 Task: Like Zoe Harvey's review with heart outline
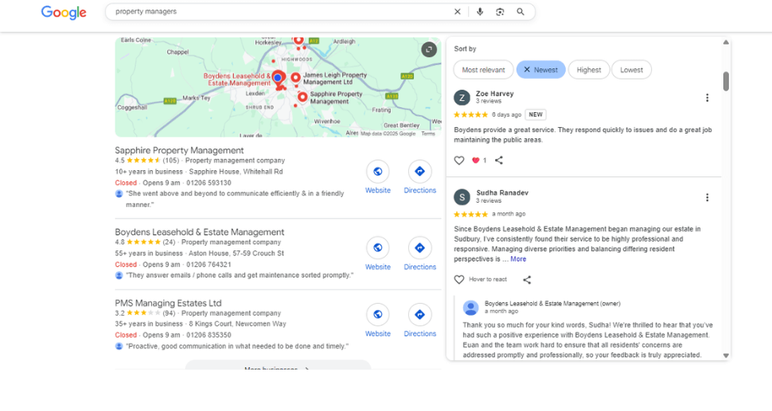point(459,161)
